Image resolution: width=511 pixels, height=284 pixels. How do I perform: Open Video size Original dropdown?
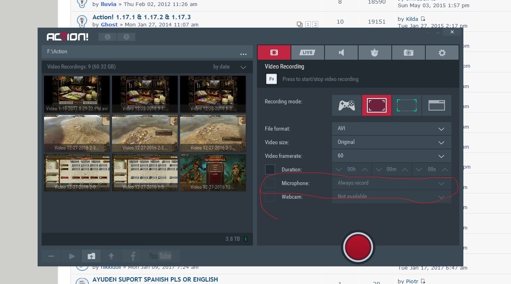coord(392,142)
